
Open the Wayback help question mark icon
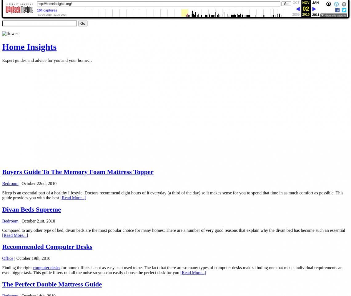(336, 4)
